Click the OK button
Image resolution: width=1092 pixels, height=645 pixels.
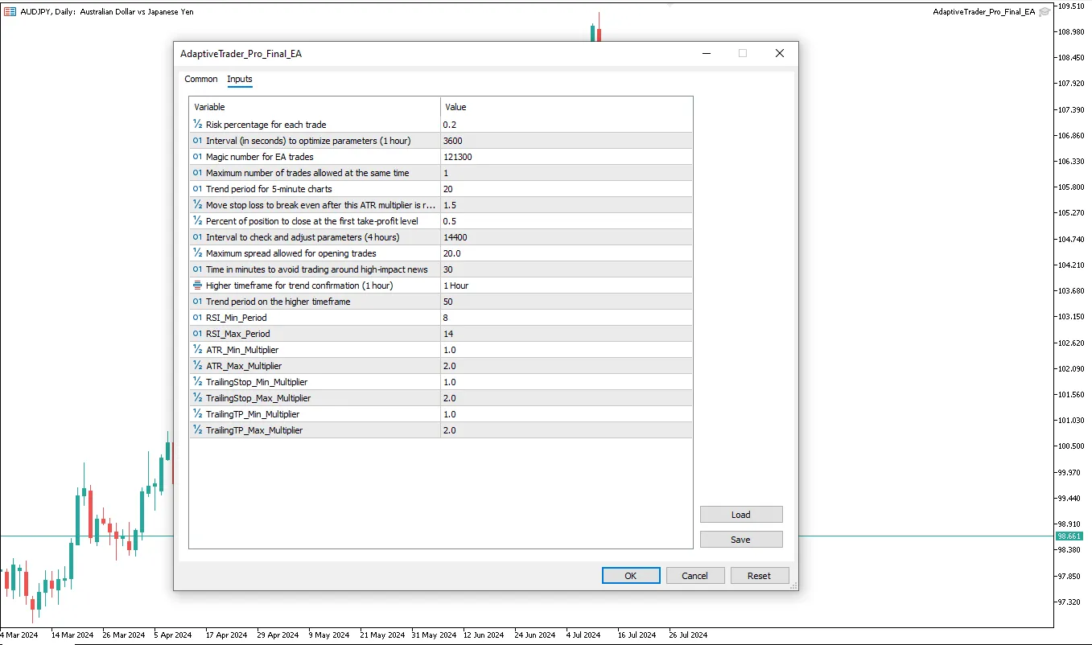click(x=631, y=576)
